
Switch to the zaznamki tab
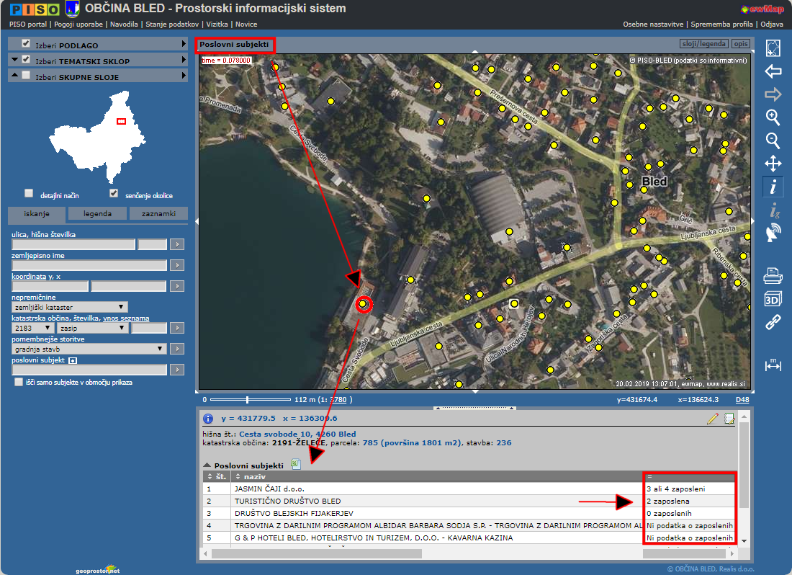158,214
